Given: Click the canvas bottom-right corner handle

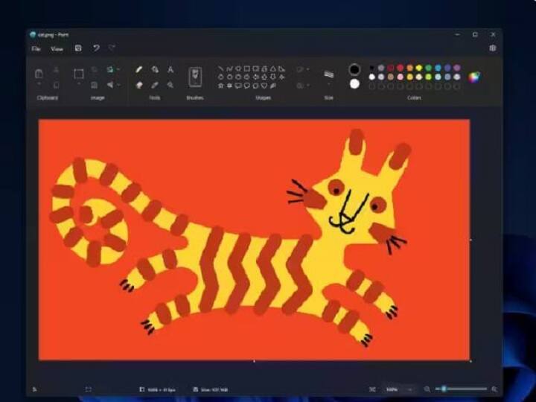Looking at the screenshot, I should (471, 361).
